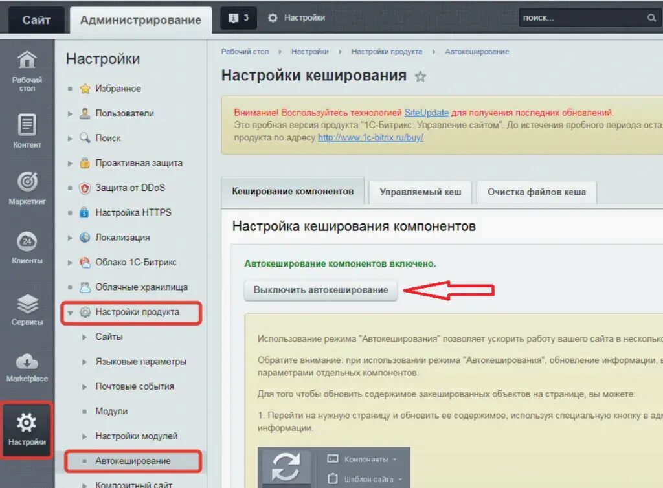Open the Настройки gear sidebar icon
This screenshot has height=488, width=663.
(x=27, y=423)
